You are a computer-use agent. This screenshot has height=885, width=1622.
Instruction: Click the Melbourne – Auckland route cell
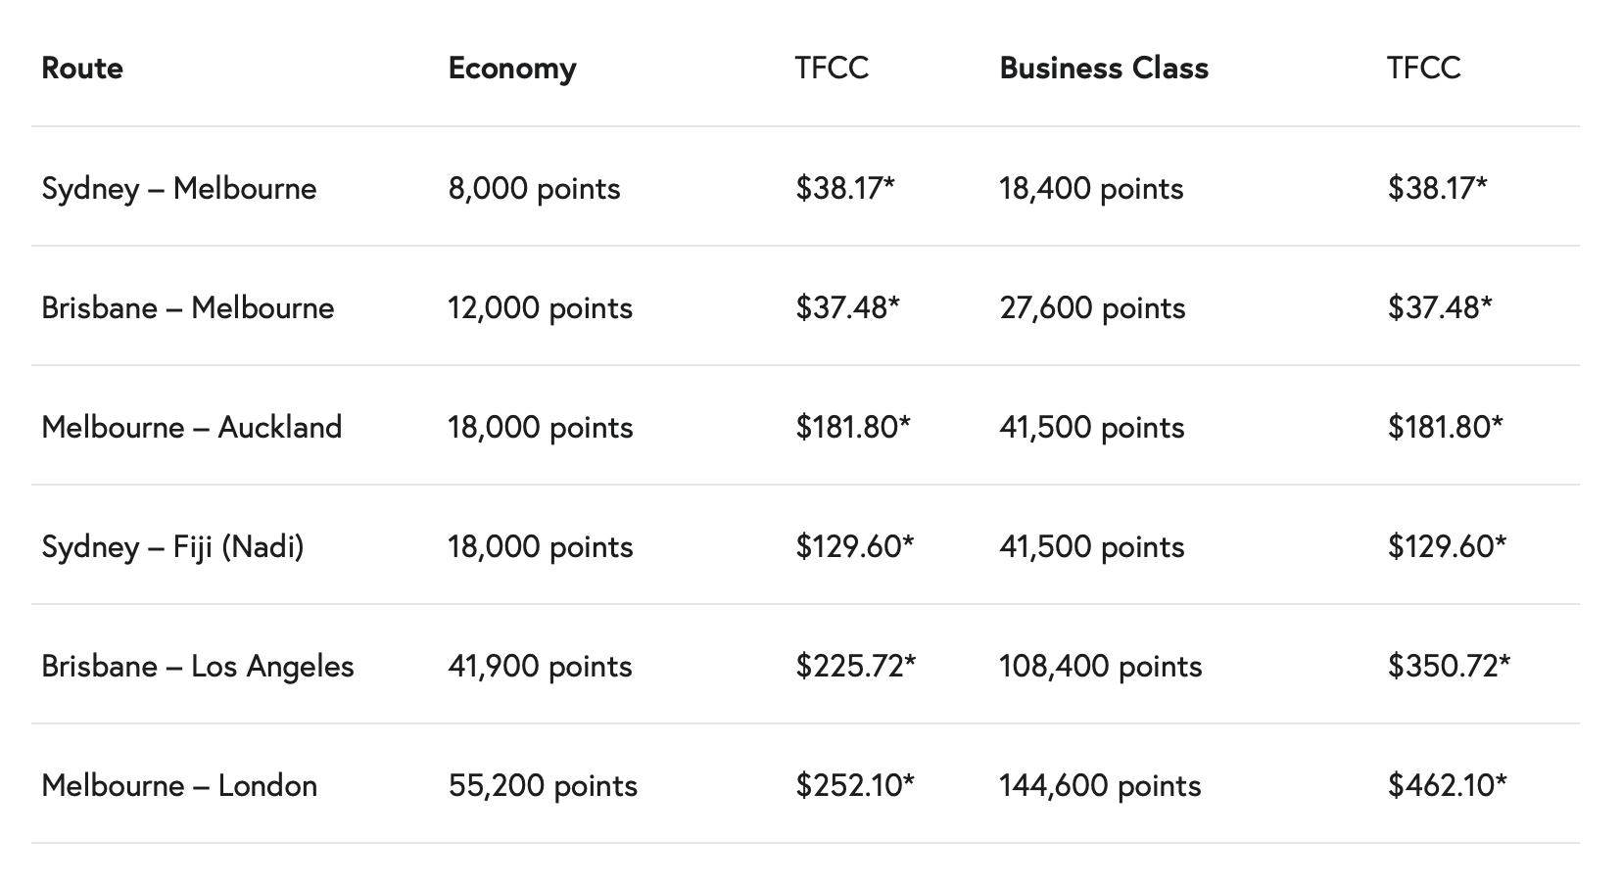pos(192,427)
